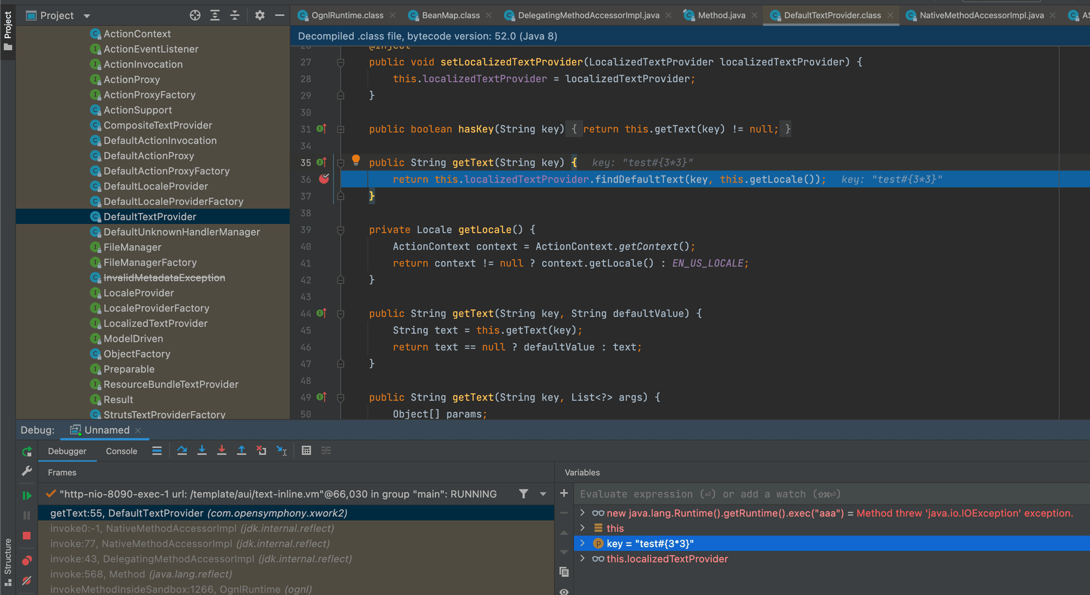The image size is (1090, 595).
Task: Open the OgnlRuntime.class editor tab
Action: coord(347,15)
